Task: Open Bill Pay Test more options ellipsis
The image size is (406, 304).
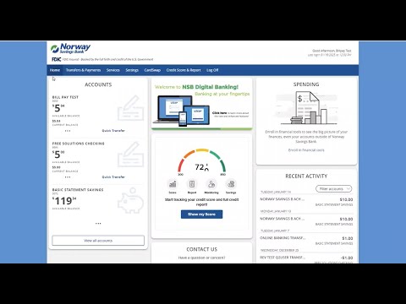Action: tap(68, 131)
